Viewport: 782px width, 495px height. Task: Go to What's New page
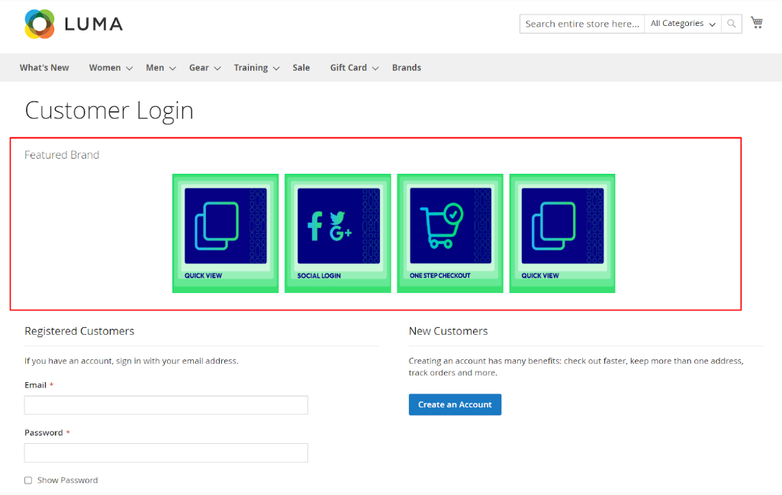[x=44, y=68]
